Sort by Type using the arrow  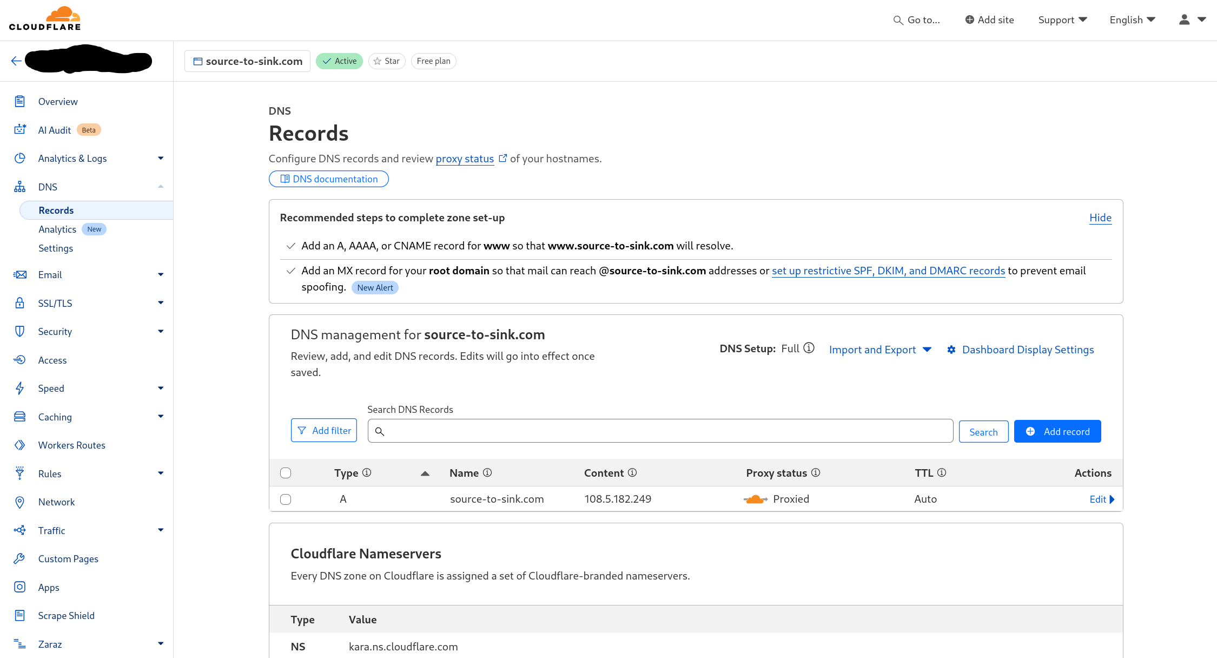point(425,473)
